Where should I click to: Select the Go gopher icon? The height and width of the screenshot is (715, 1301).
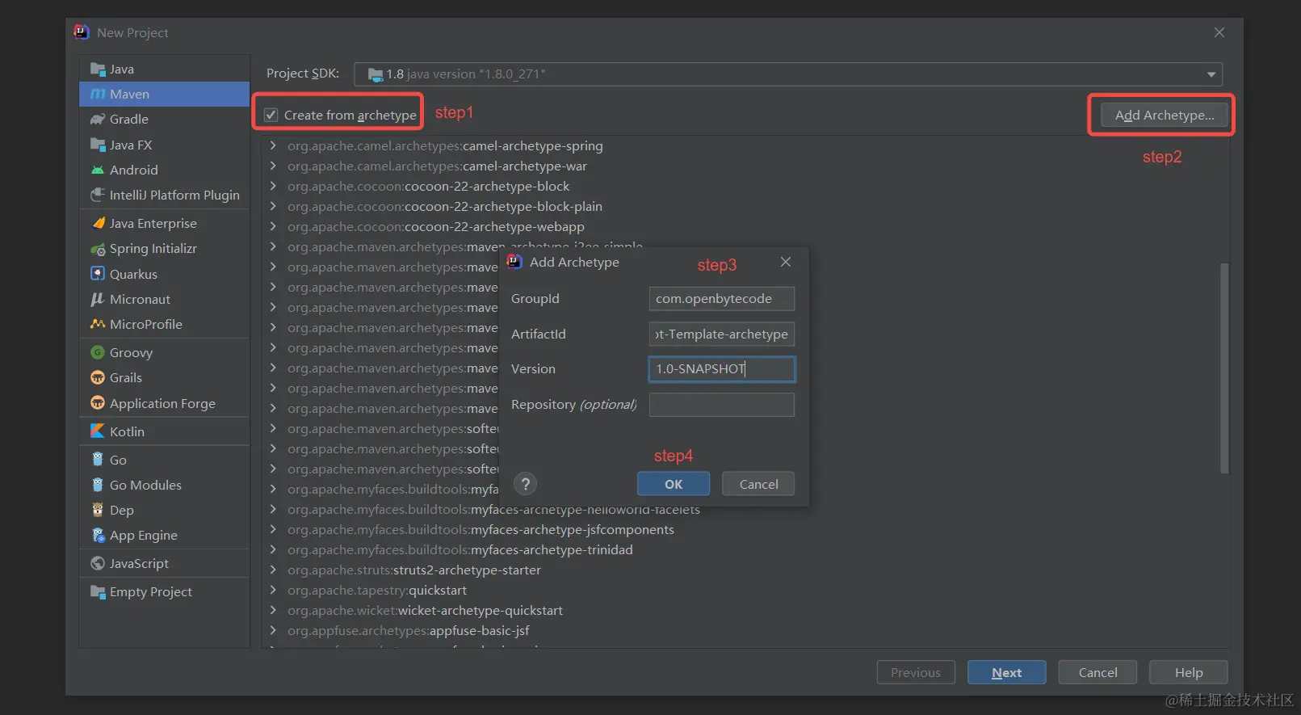pos(98,460)
